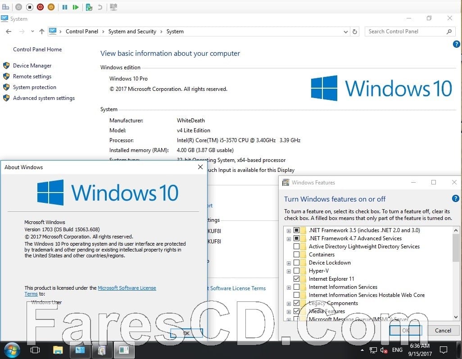The image size is (462, 359).
Task: Click the features list scroll-down arrow
Action: (456, 317)
